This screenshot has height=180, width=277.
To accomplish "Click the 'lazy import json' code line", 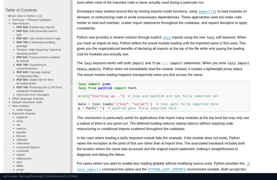I will click(x=94, y=84).
